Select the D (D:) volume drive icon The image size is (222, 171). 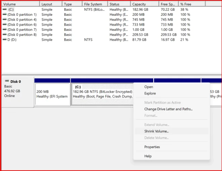pyautogui.click(x=4, y=39)
